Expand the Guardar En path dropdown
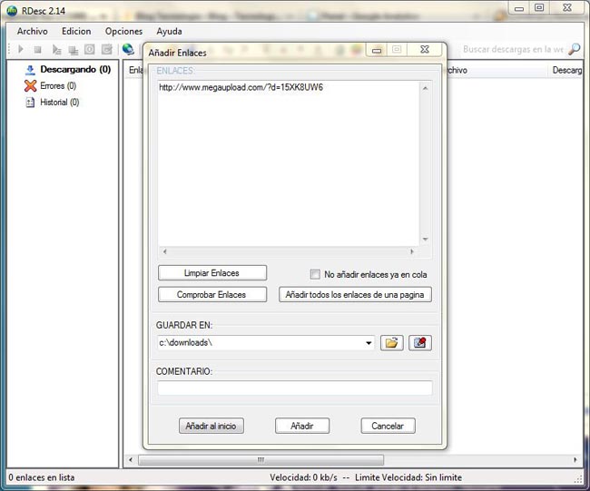The height and width of the screenshot is (491, 590). 369,343
